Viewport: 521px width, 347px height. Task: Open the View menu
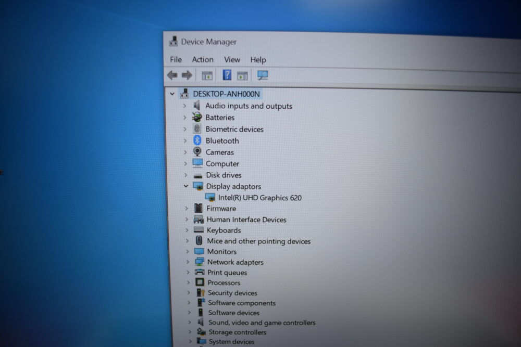232,60
